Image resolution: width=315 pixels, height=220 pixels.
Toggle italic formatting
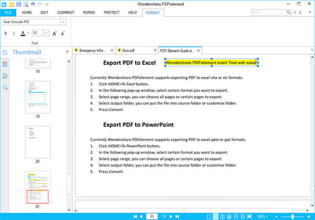[x=13, y=33]
